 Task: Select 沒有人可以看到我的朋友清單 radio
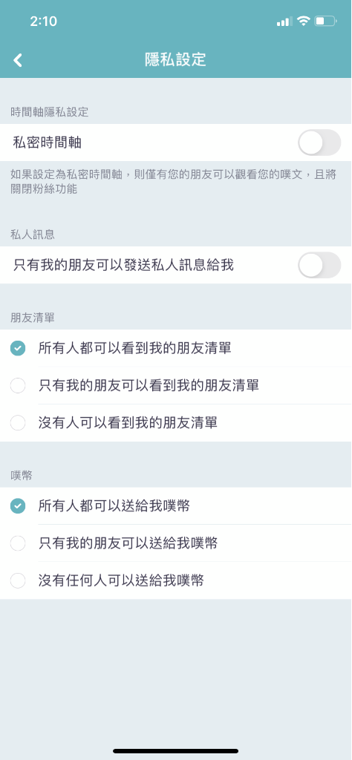coord(18,422)
